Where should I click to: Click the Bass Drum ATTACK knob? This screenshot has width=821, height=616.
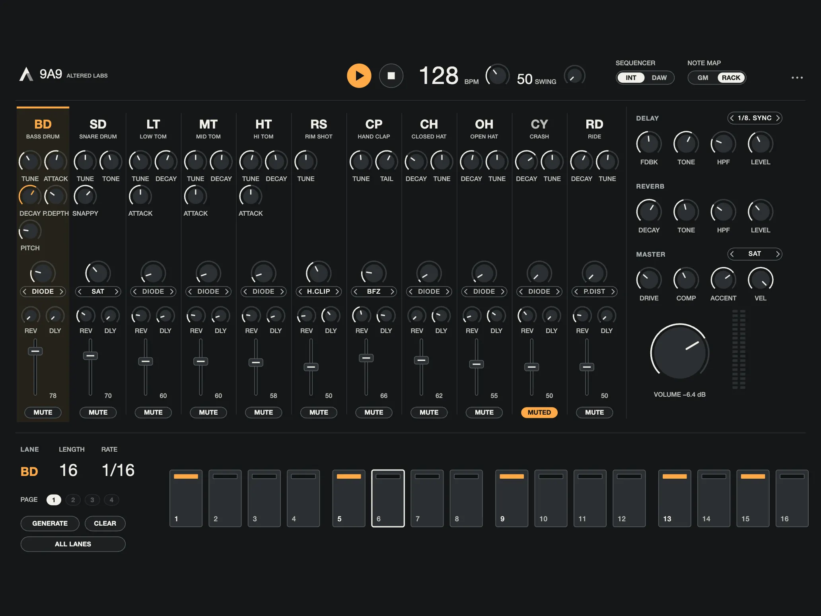tap(56, 161)
